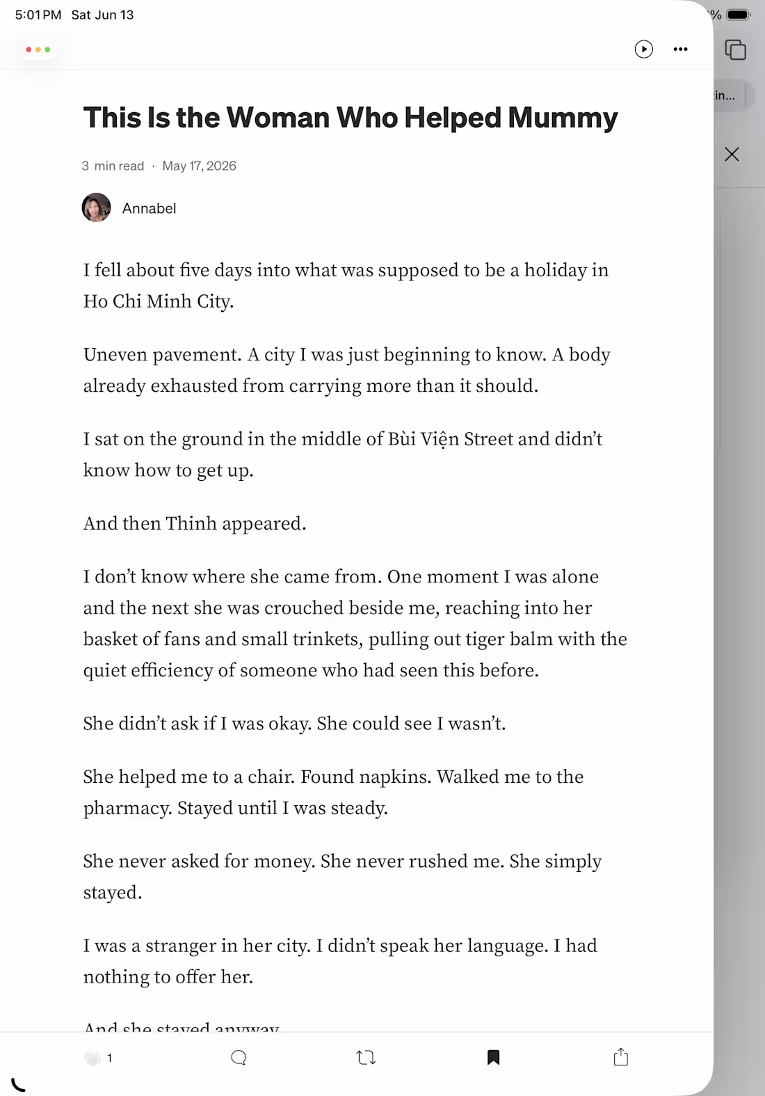The image size is (765, 1096).
Task: Tap the 3 min read label
Action: pyautogui.click(x=113, y=166)
